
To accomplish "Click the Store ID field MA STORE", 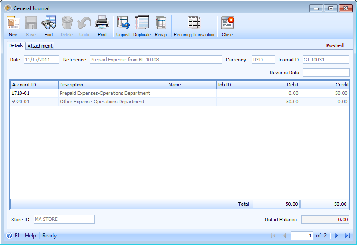I will [65, 219].
